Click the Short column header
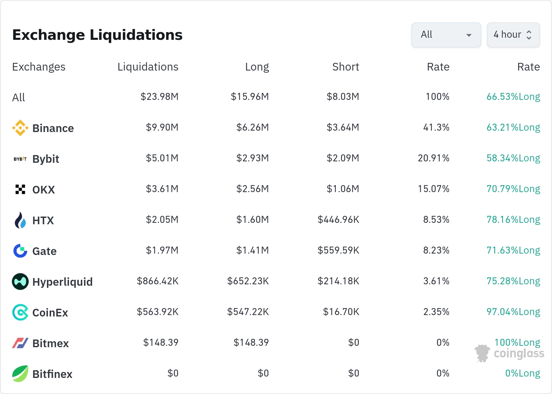The image size is (552, 394). 345,67
